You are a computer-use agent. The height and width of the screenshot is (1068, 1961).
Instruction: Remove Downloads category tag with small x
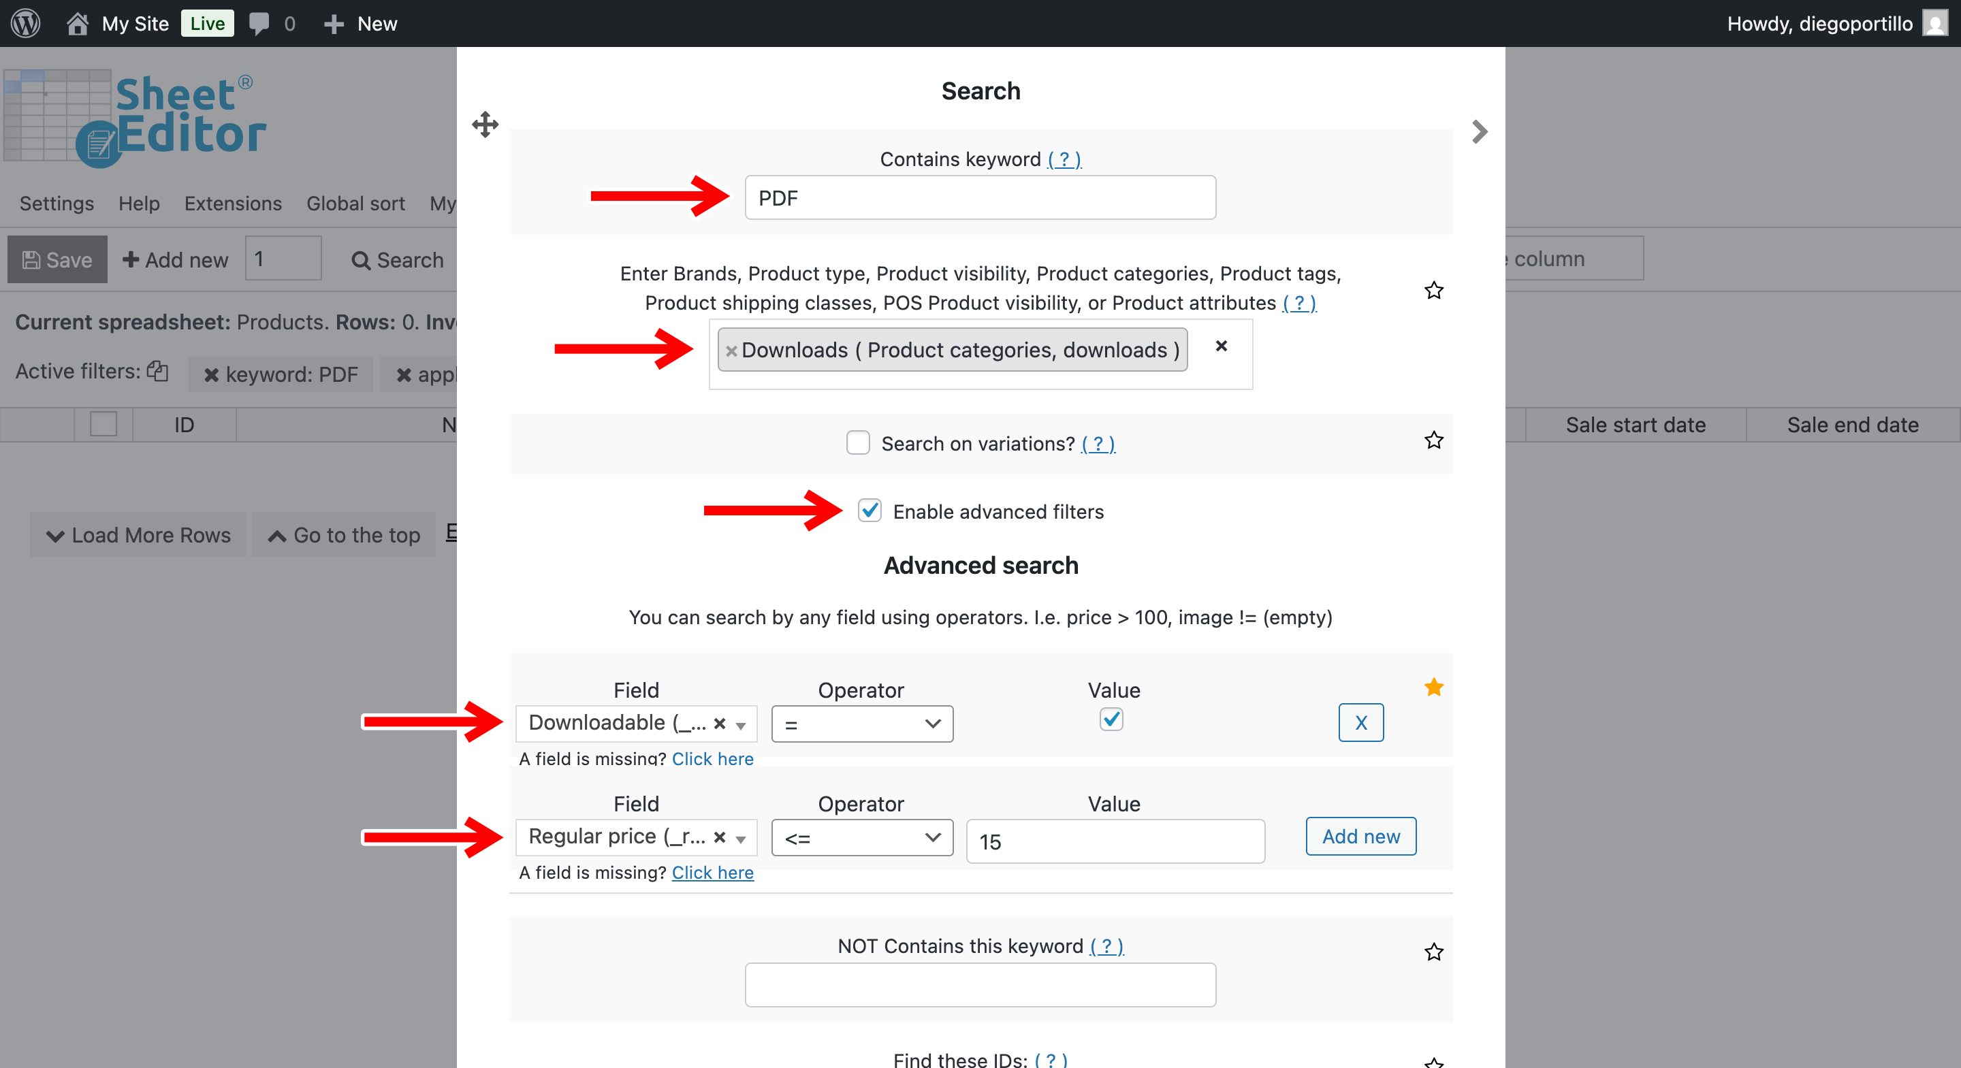(x=731, y=351)
